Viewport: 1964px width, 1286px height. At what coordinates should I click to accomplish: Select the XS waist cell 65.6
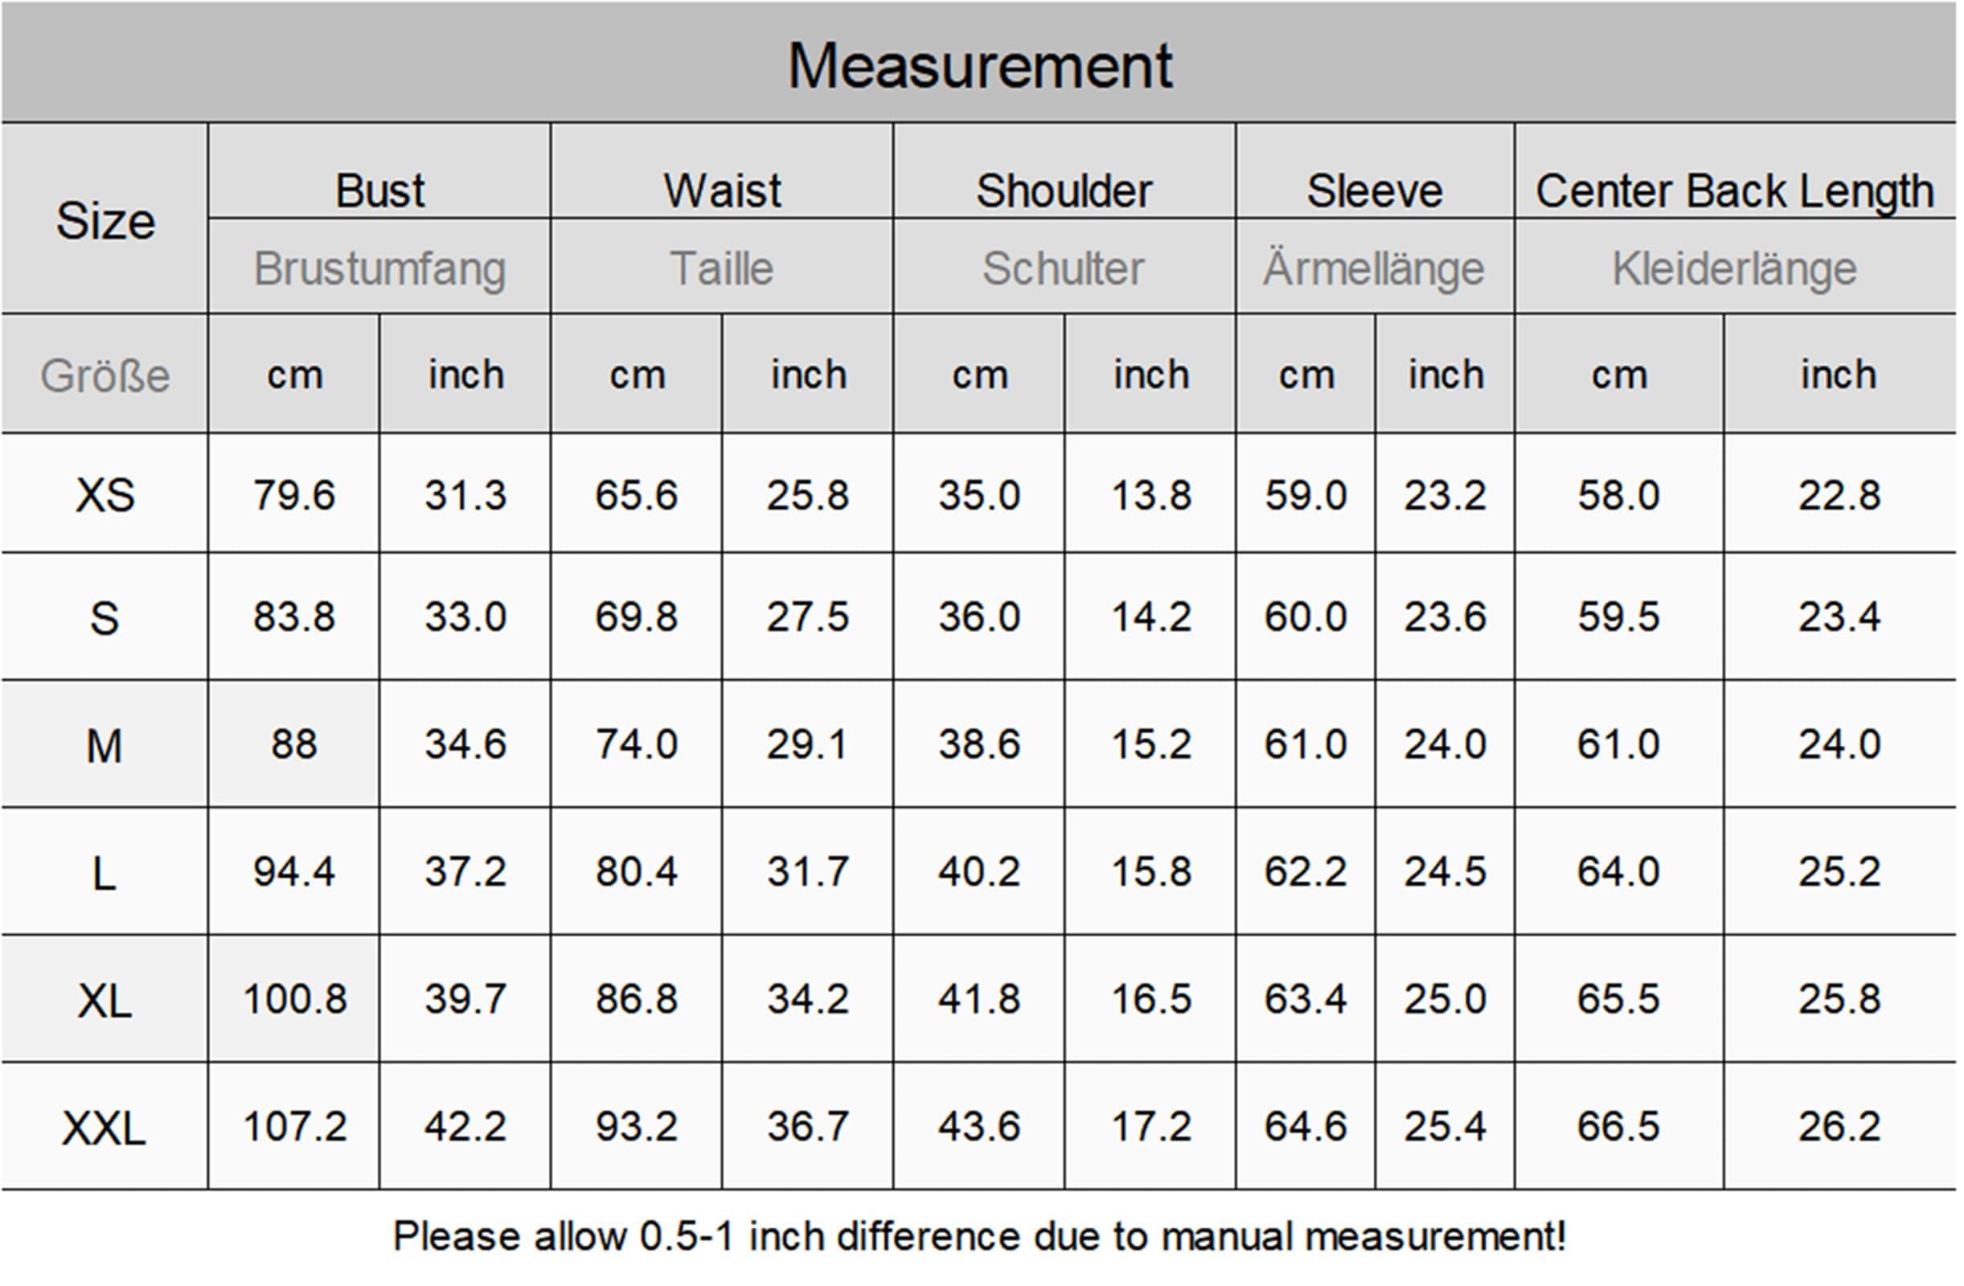point(636,495)
